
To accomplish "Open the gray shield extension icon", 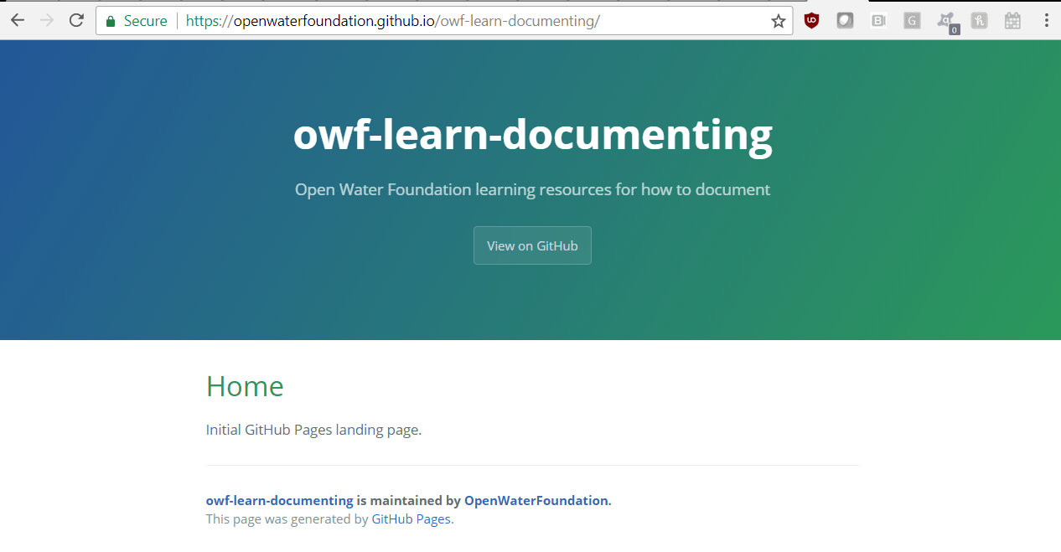I will [x=845, y=21].
